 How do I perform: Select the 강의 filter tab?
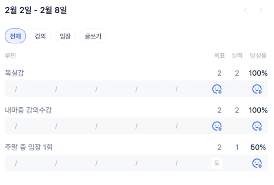(40, 36)
